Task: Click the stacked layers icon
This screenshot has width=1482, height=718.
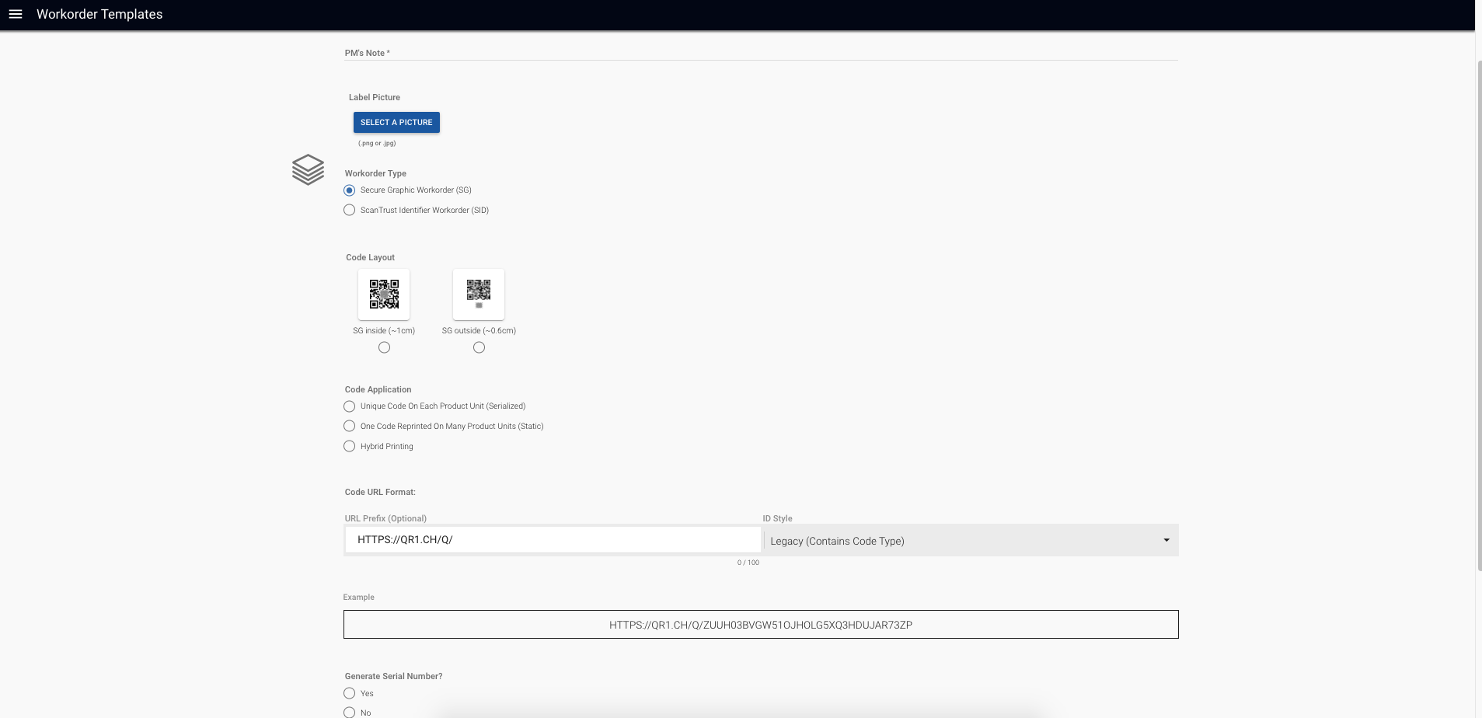Action: tap(308, 169)
